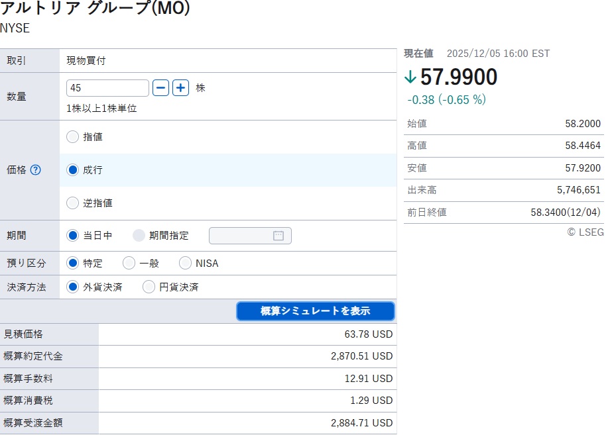Choose 外貨決済 settlement method
Viewport: 612px width, 435px height.
[x=73, y=287]
